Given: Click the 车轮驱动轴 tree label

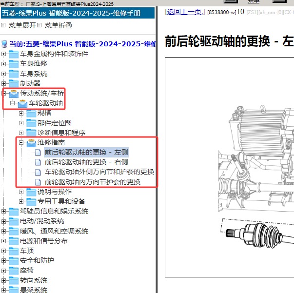Looking at the screenshot, I should [46, 103].
